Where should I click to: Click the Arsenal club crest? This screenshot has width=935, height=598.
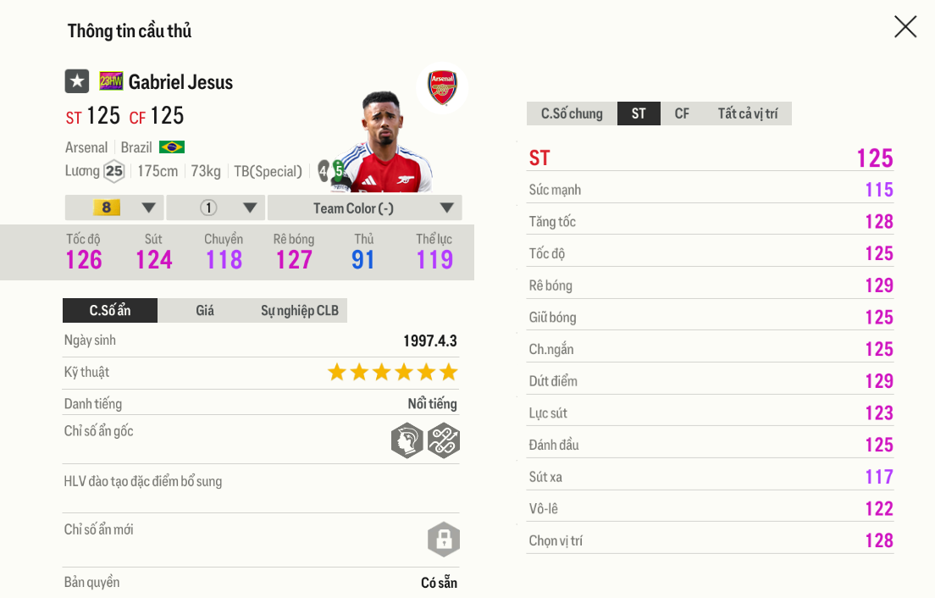click(442, 87)
